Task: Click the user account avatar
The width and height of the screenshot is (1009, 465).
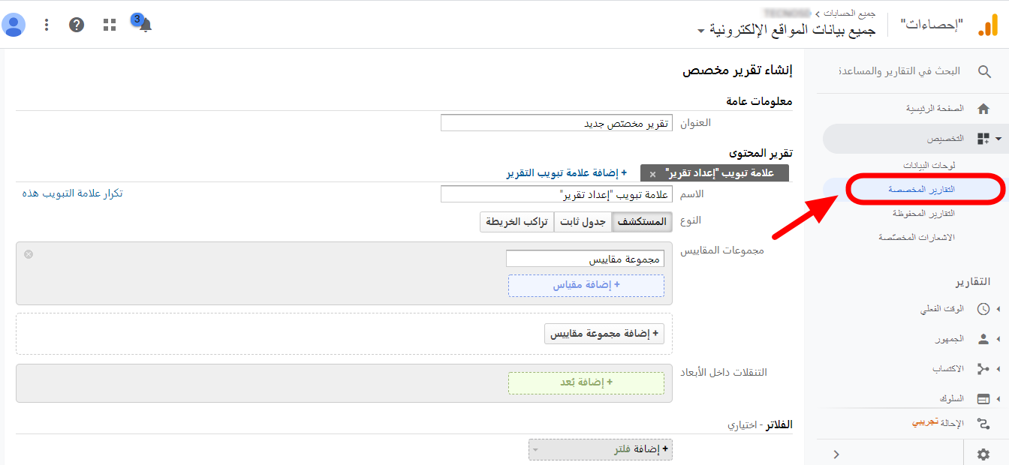Action: point(14,25)
